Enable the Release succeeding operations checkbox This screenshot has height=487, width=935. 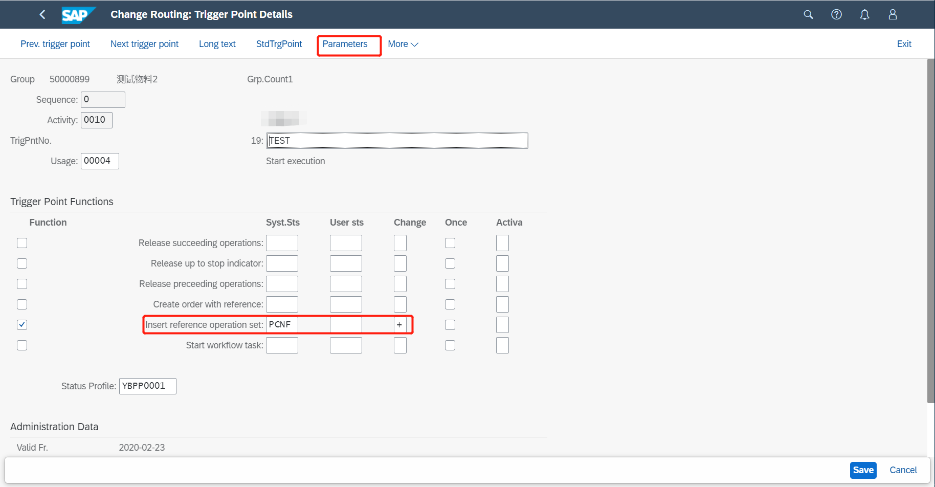pos(21,242)
